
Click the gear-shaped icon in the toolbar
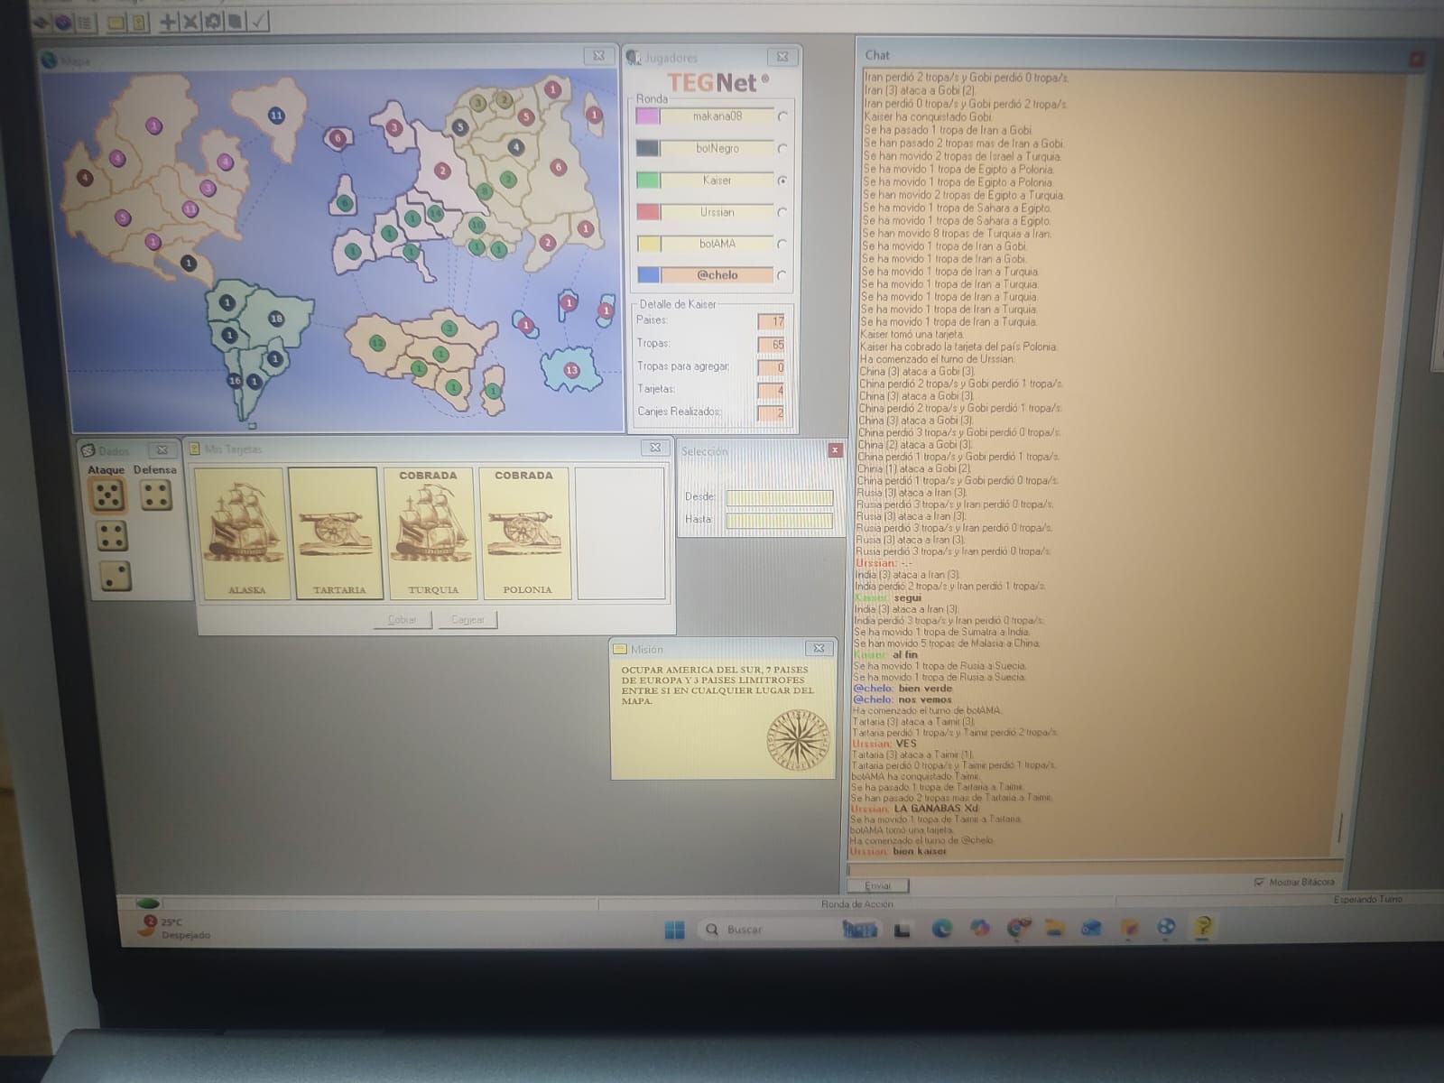(213, 22)
